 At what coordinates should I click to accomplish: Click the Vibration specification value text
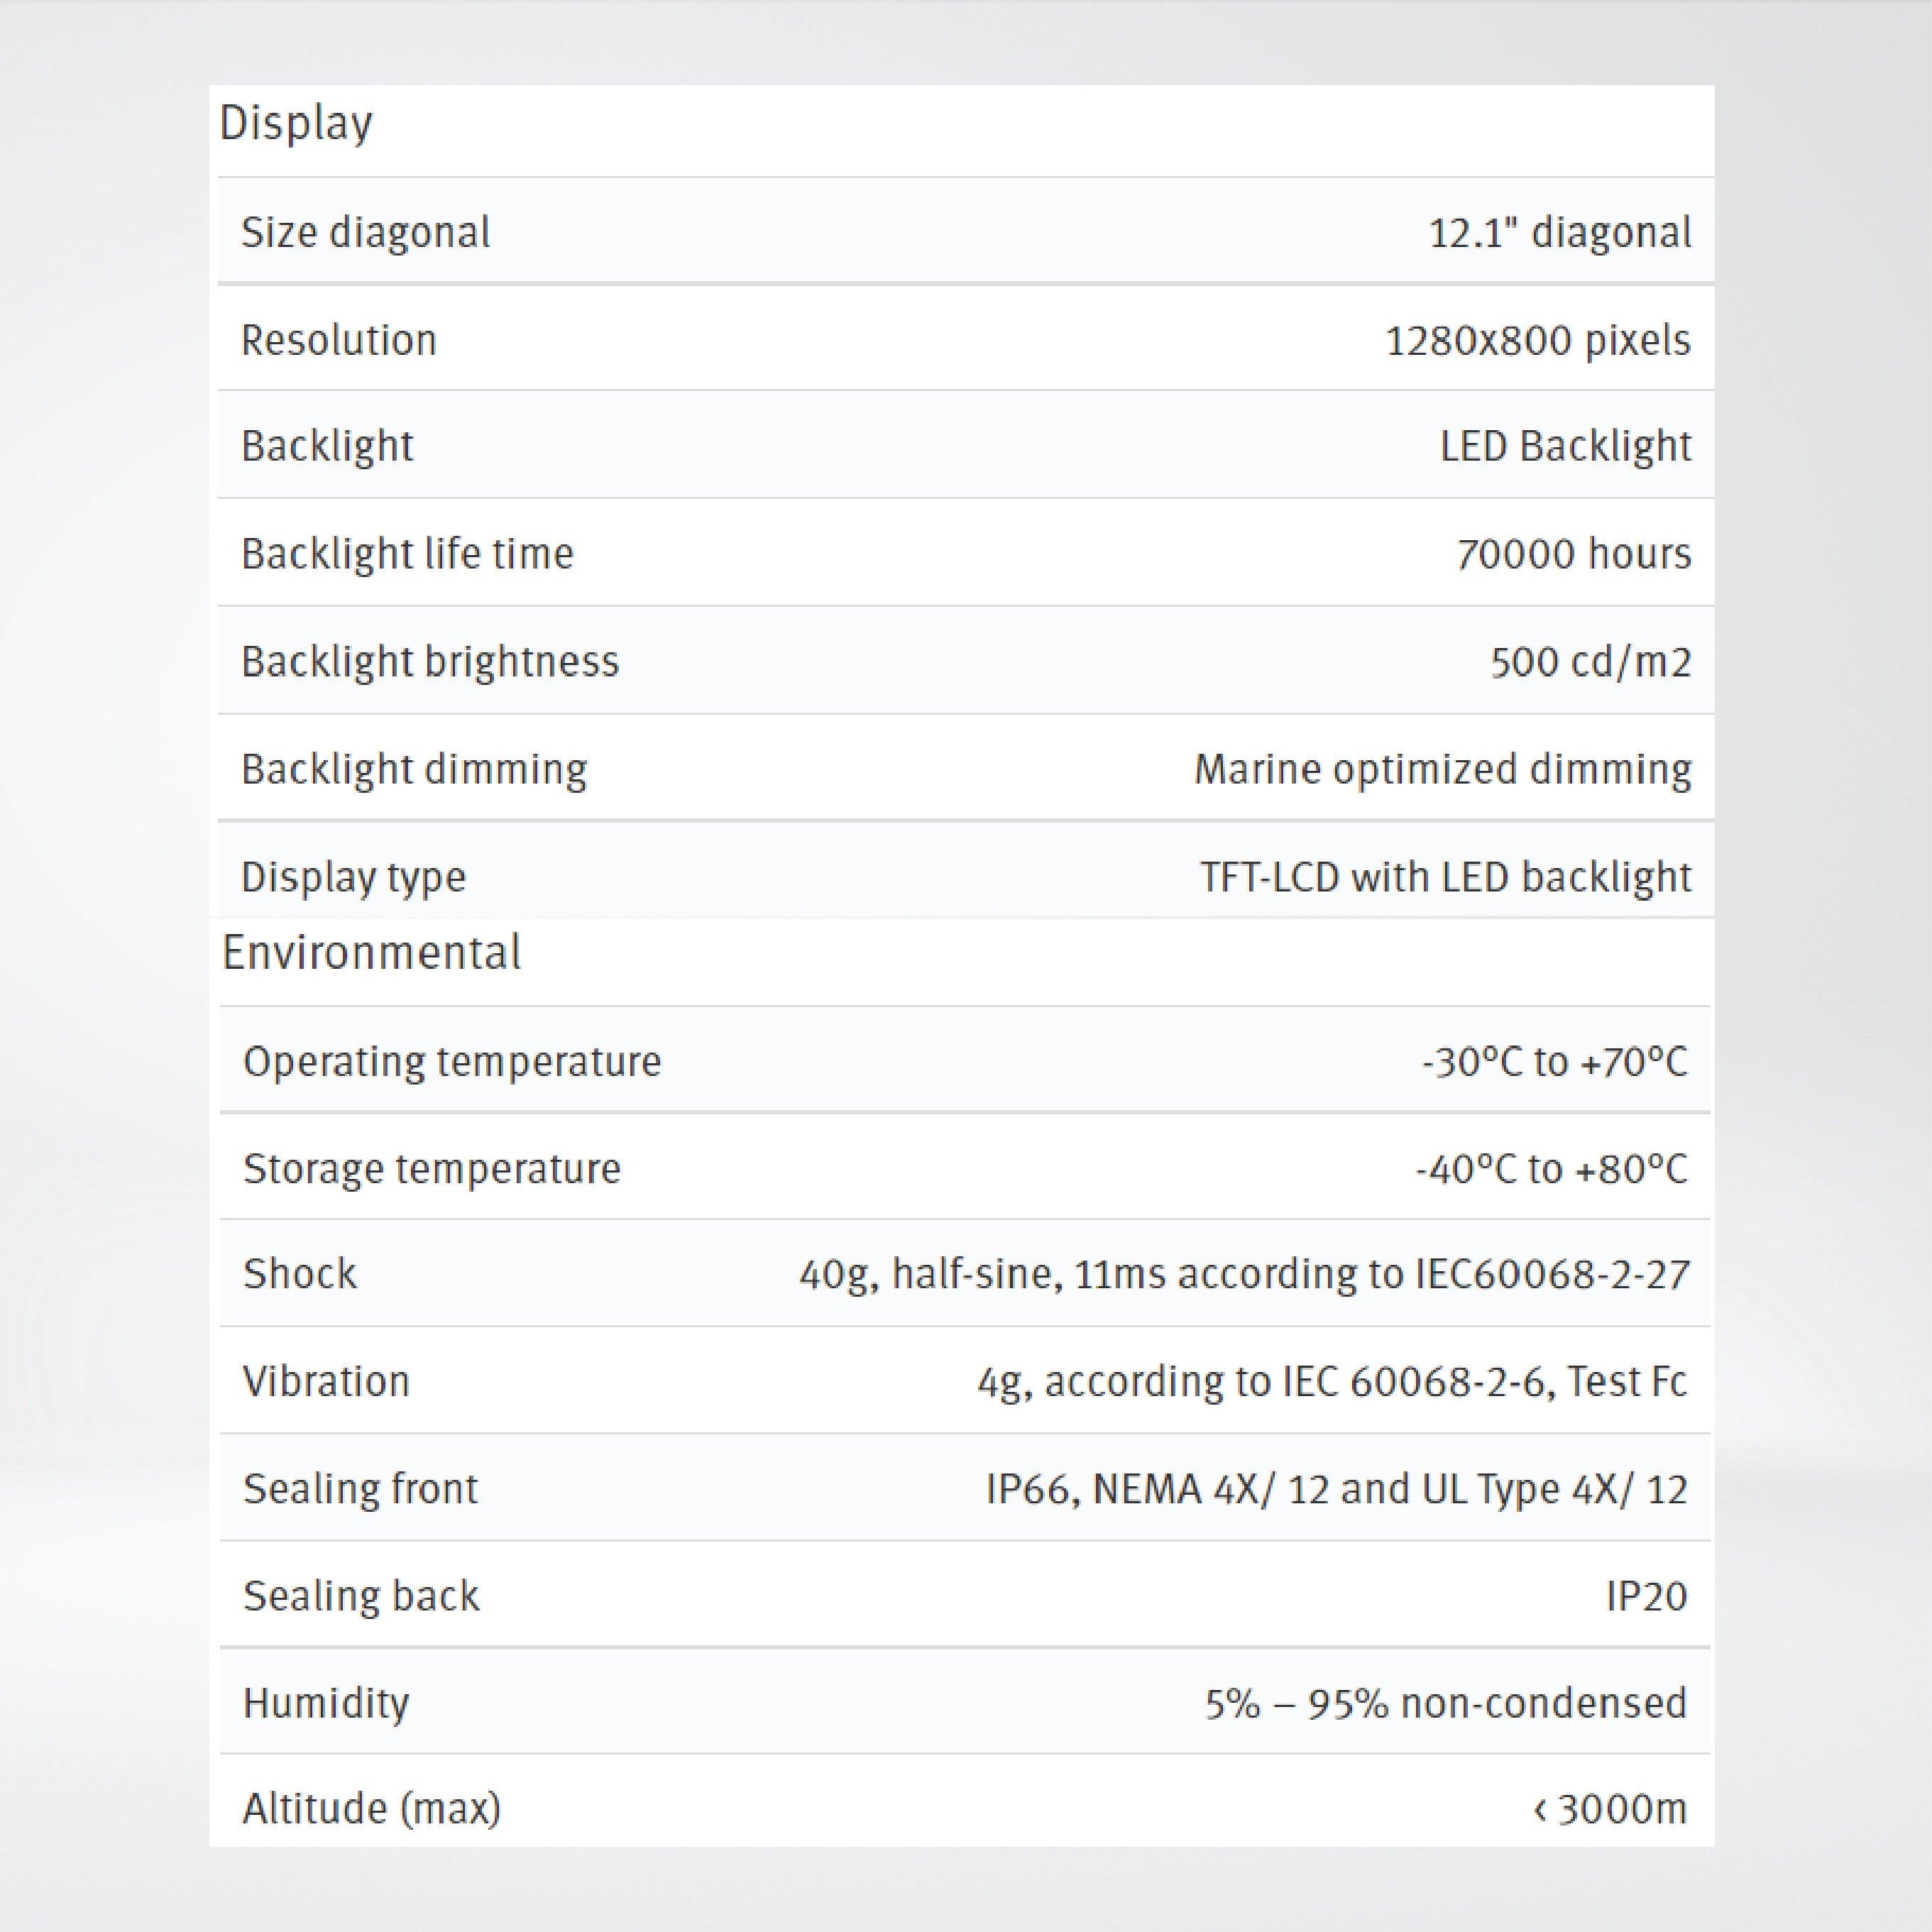click(1331, 1382)
